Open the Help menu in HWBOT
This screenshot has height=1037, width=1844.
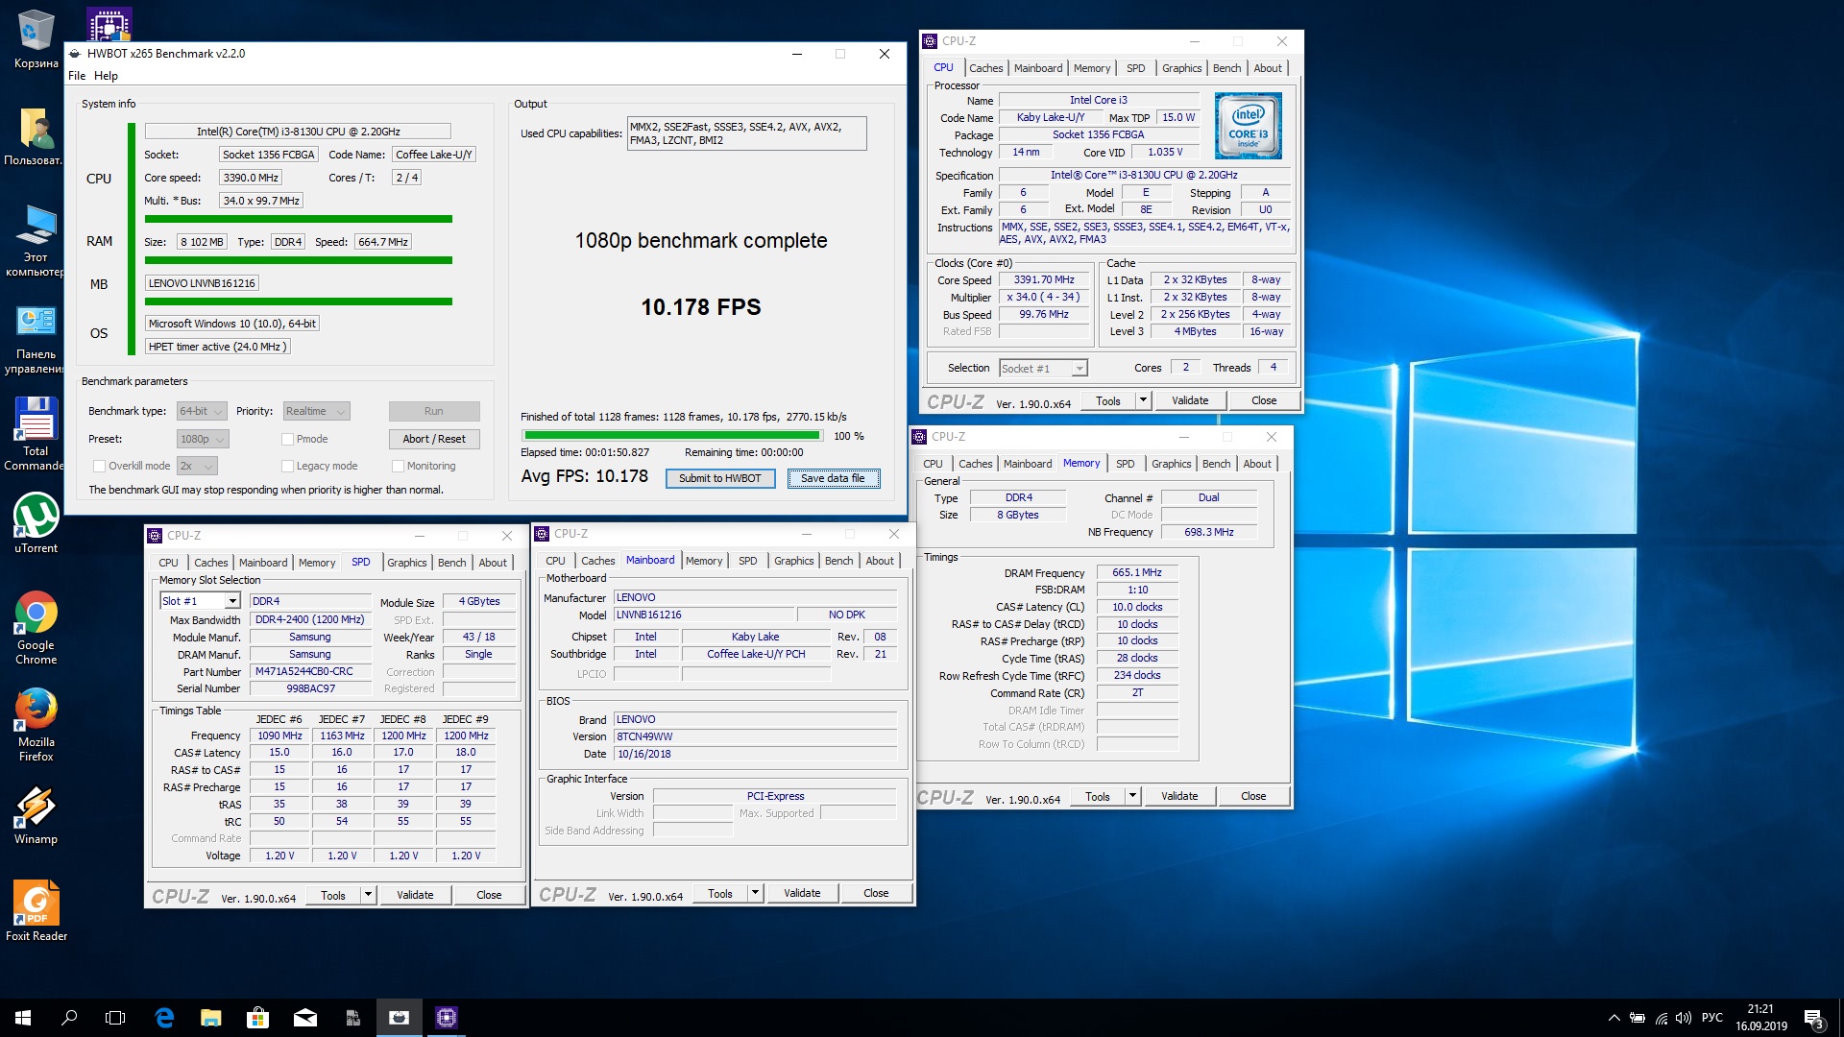click(x=106, y=76)
